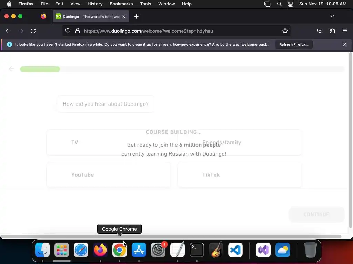Open the History menu
The image size is (353, 264).
click(x=95, y=4)
